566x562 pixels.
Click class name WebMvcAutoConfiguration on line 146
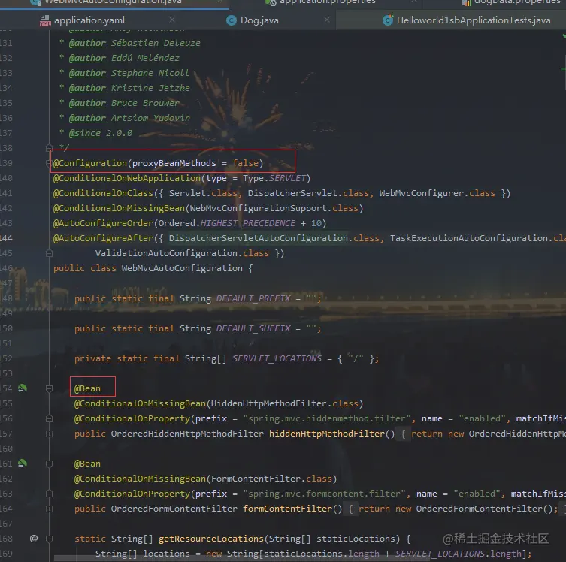[x=182, y=268]
